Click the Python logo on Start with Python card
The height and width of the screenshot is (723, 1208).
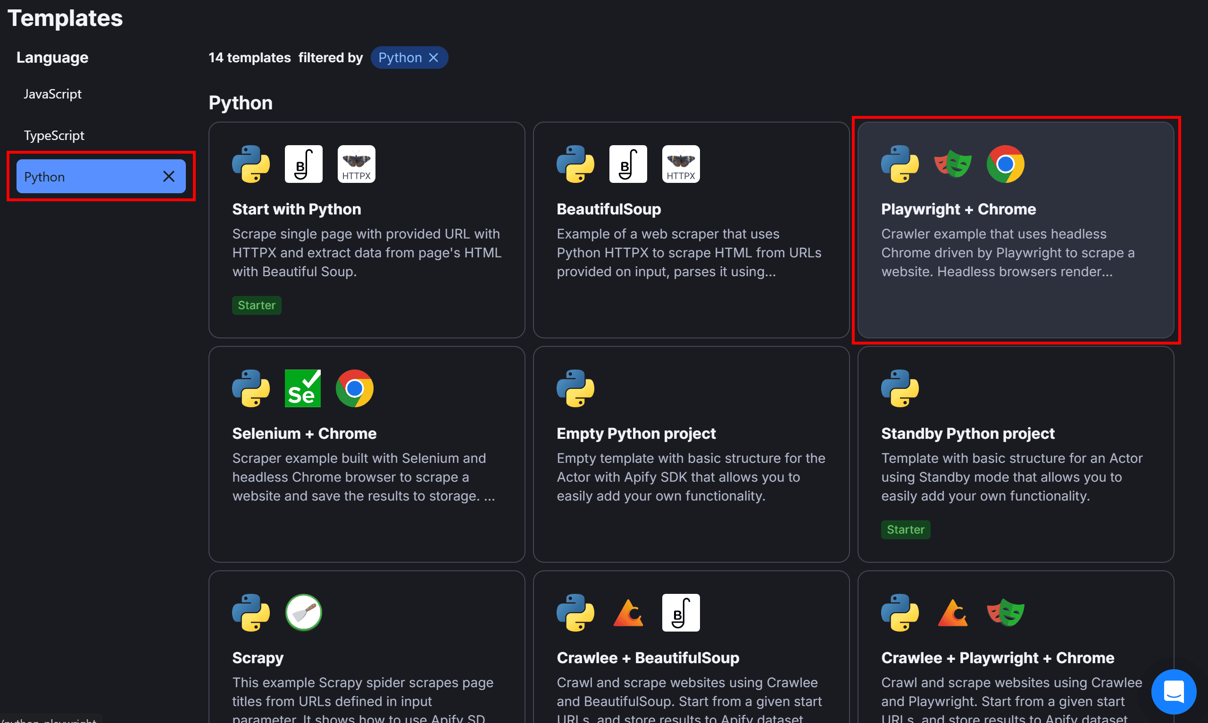pos(250,164)
